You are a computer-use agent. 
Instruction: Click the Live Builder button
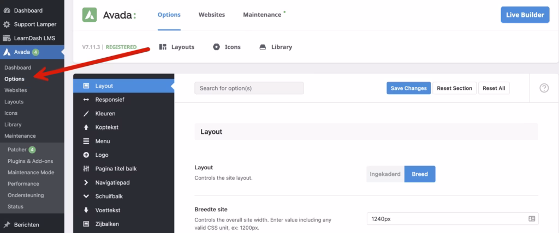[525, 15]
